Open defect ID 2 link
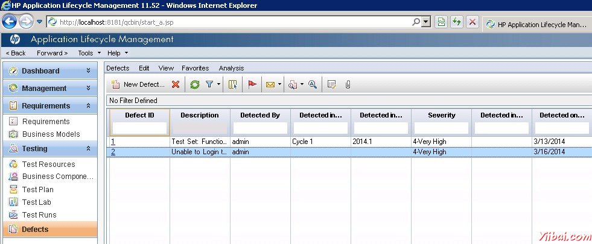Screen dimensions: 592x244 [x=113, y=152]
